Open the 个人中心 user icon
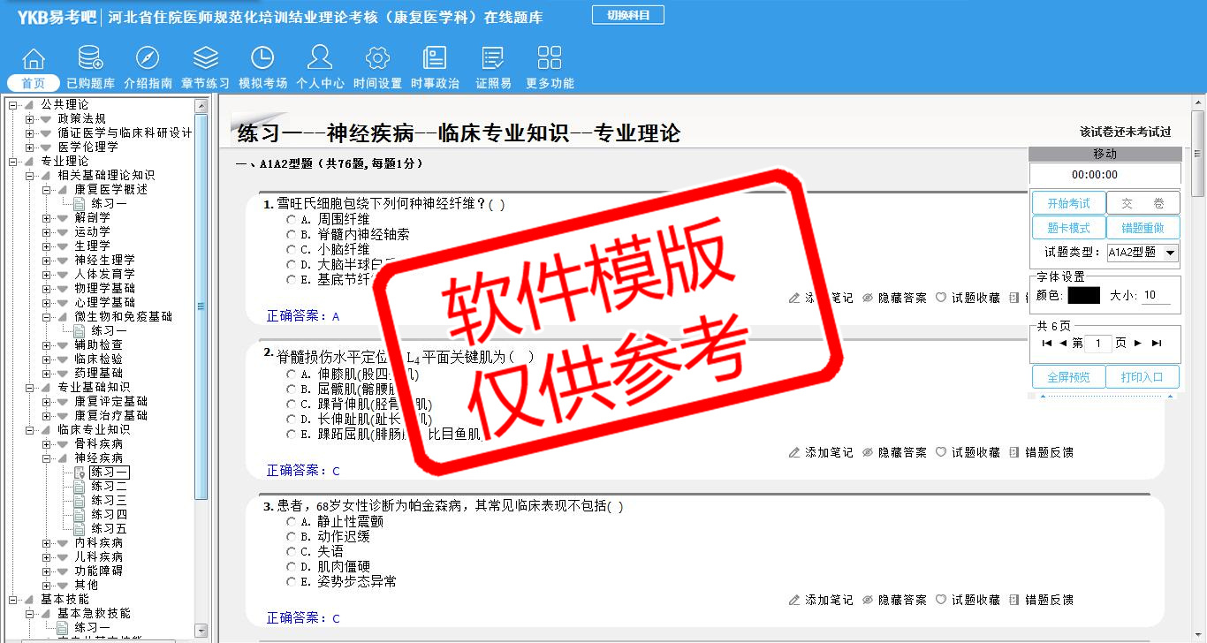The height and width of the screenshot is (643, 1207). pyautogui.click(x=320, y=59)
